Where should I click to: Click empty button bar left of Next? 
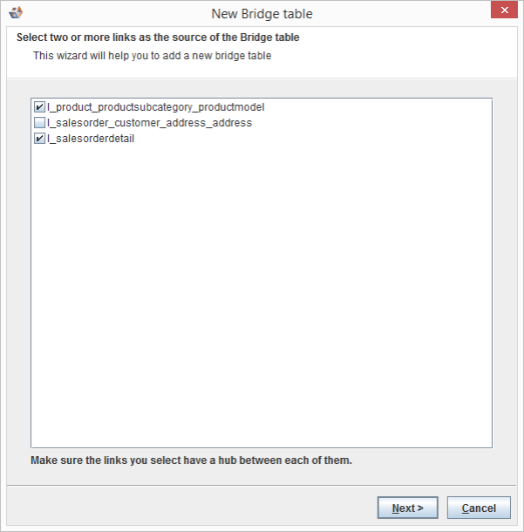pyautogui.click(x=192, y=508)
